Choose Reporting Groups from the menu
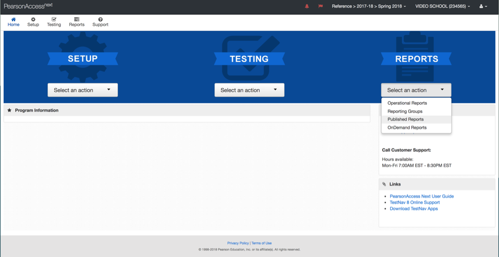 [405, 112]
